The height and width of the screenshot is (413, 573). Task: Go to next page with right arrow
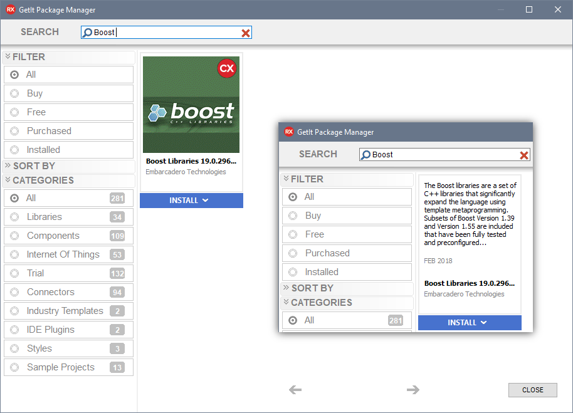[x=413, y=390]
